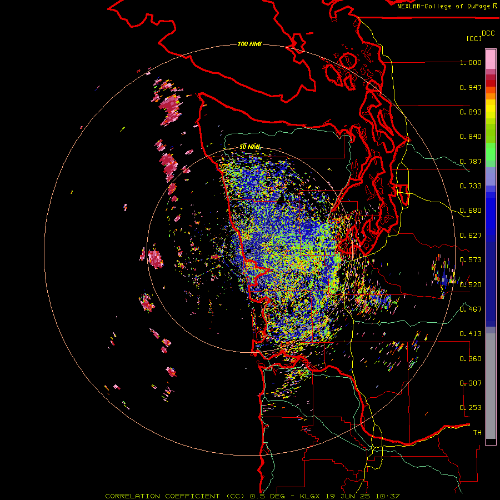Click the TH threshold label on legend

(477, 432)
